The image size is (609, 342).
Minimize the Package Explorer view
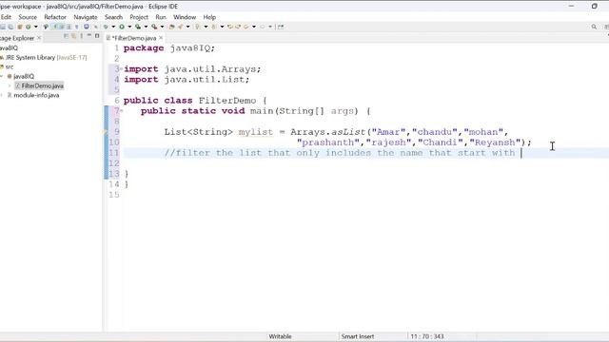(89, 36)
